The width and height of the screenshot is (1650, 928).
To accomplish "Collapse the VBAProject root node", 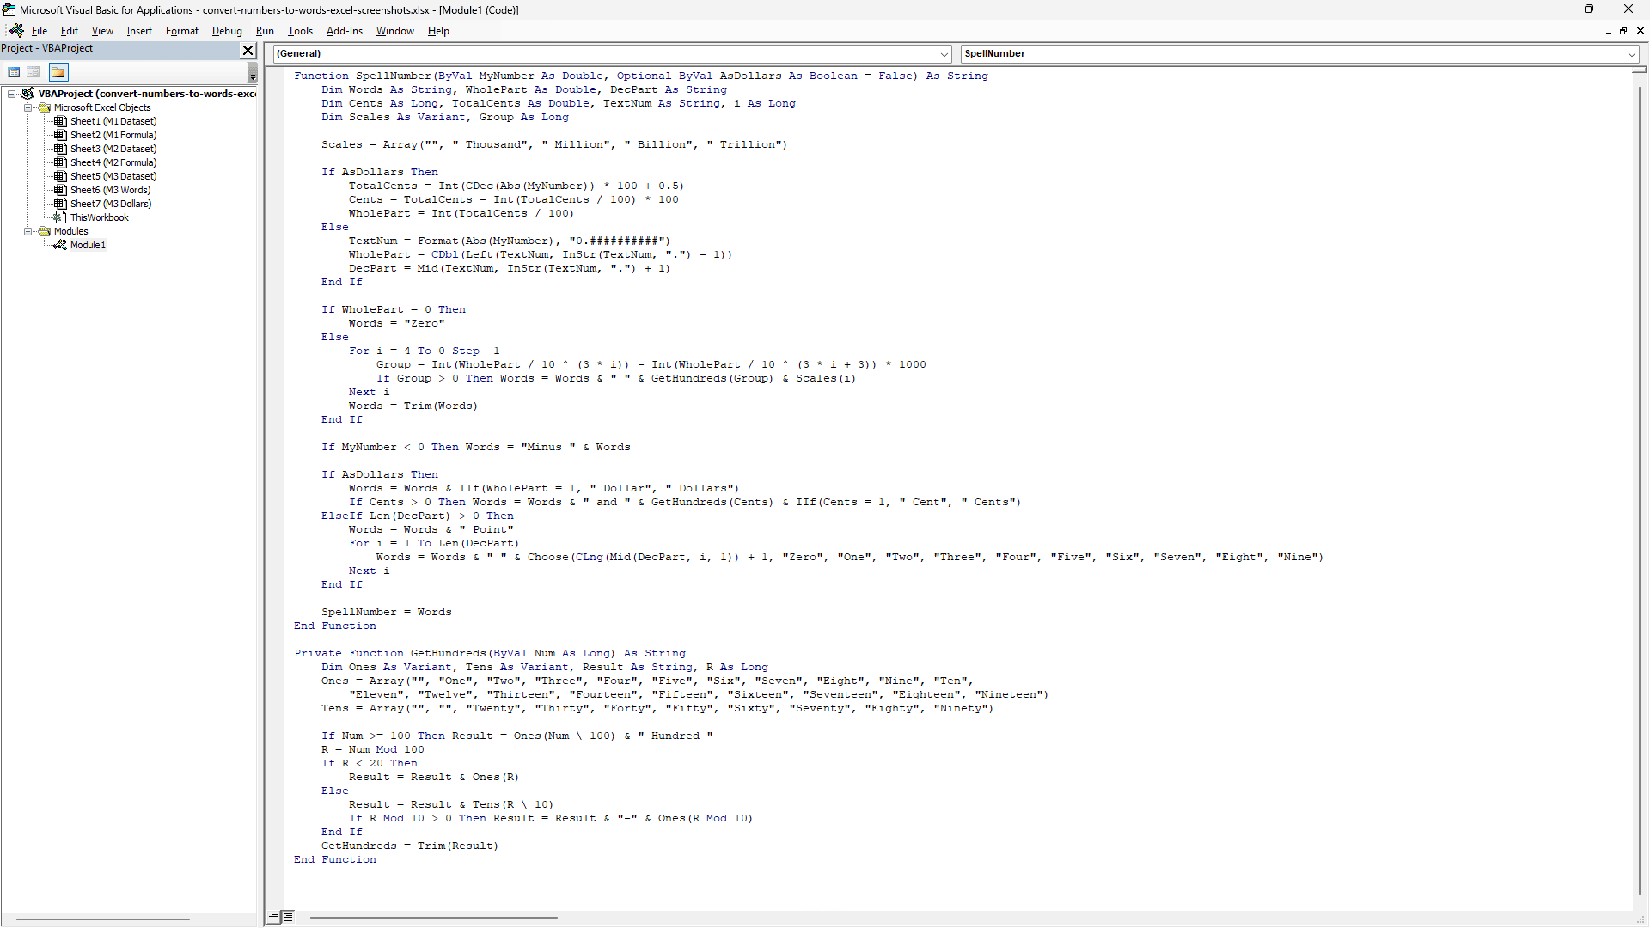I will pos(12,94).
